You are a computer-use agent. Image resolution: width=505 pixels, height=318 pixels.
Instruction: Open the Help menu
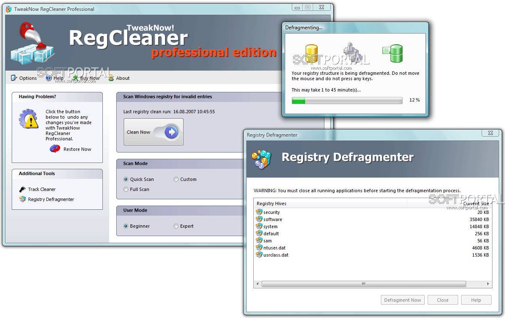(x=55, y=78)
